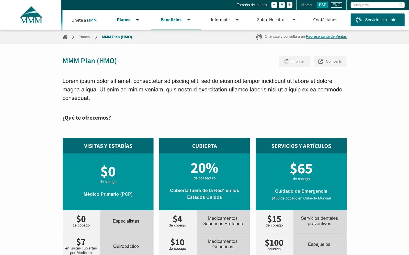Open the Planes menu label
409x255 pixels.
pyautogui.click(x=123, y=20)
